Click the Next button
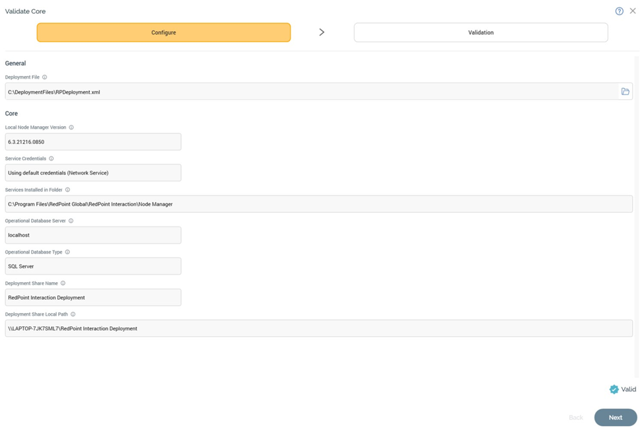The image size is (644, 430). [x=615, y=417]
